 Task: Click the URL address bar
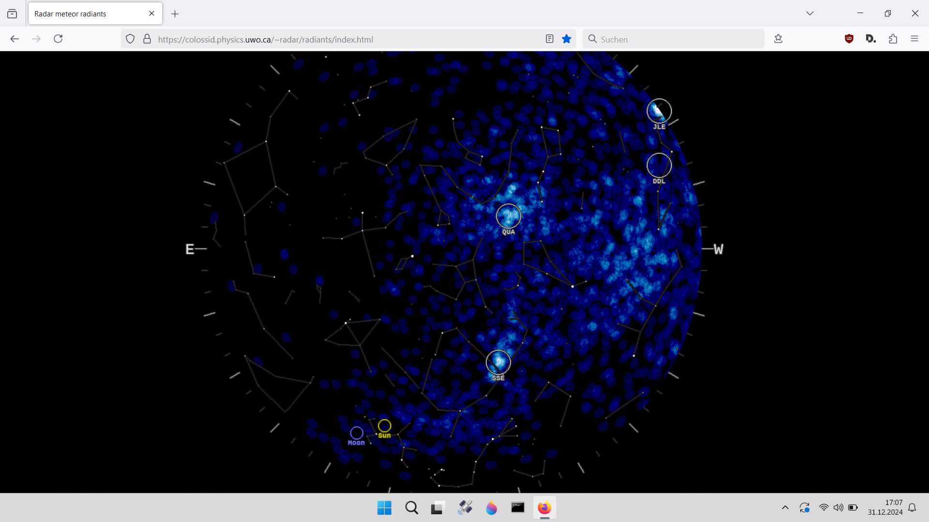[x=348, y=40]
